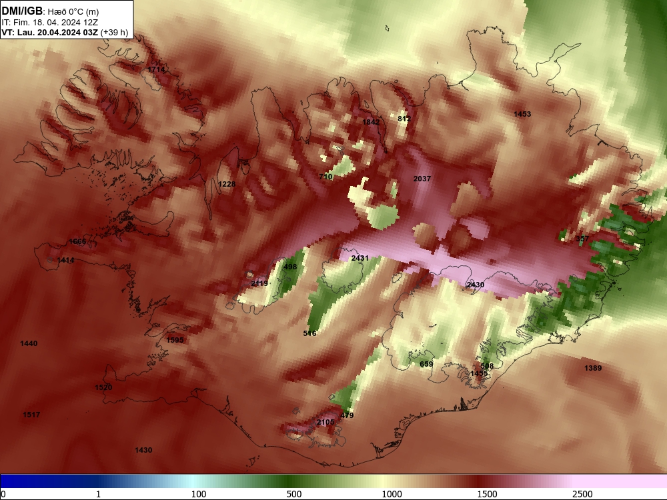Image resolution: width=667 pixels, height=500 pixels.
Task: Click the map value 2037
Action: click(422, 179)
